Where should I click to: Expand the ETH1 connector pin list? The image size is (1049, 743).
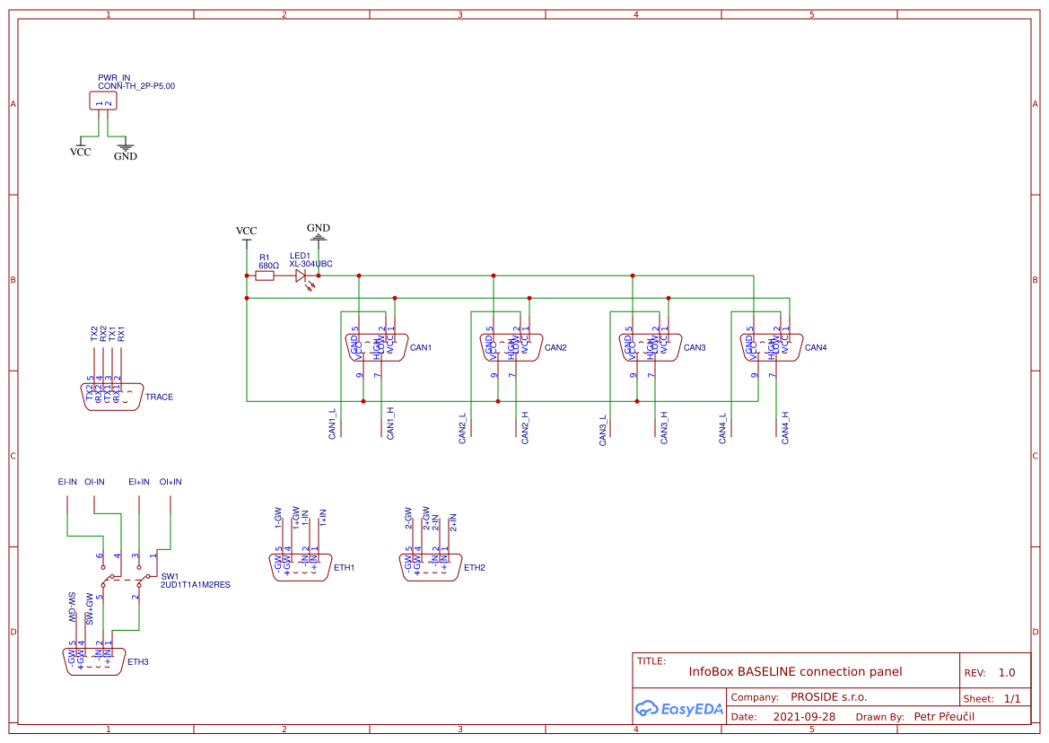(x=301, y=565)
